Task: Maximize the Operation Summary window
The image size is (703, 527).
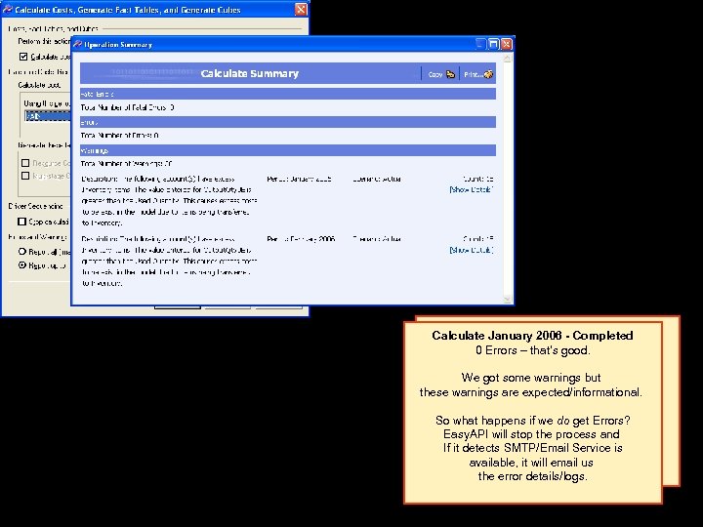Action: tap(494, 44)
